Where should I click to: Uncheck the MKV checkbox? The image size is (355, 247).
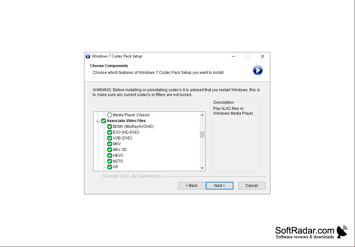[110, 144]
